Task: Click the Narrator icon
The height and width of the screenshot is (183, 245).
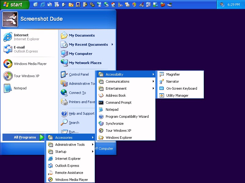Action: [161, 81]
